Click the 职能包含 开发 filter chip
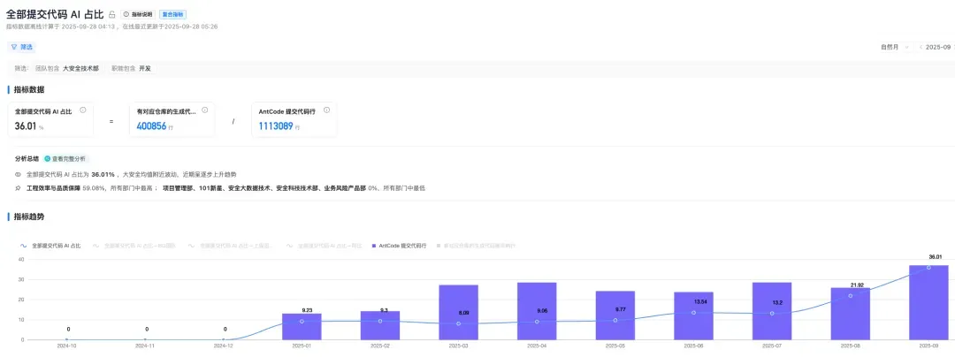 [131, 69]
